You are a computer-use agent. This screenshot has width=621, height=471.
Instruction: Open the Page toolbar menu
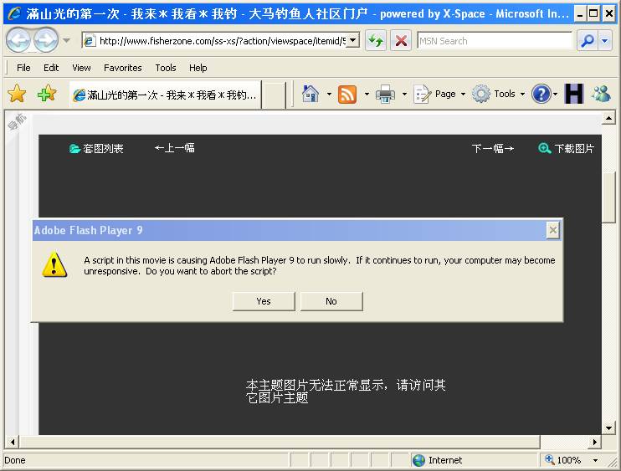pos(439,95)
